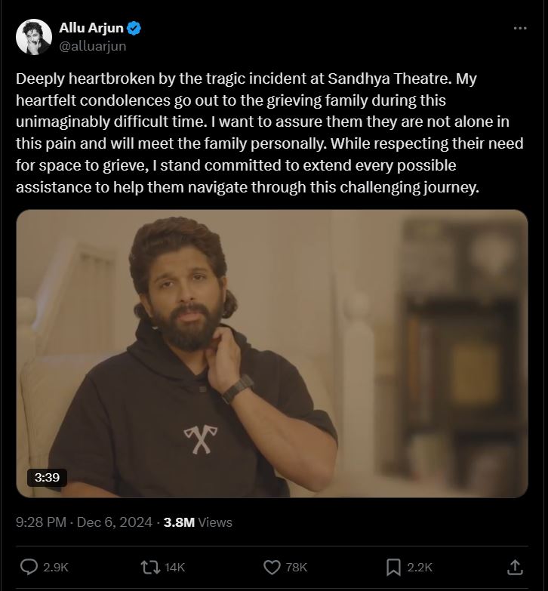The image size is (548, 591).
Task: Open the three-dot more options menu
Action: point(520,28)
